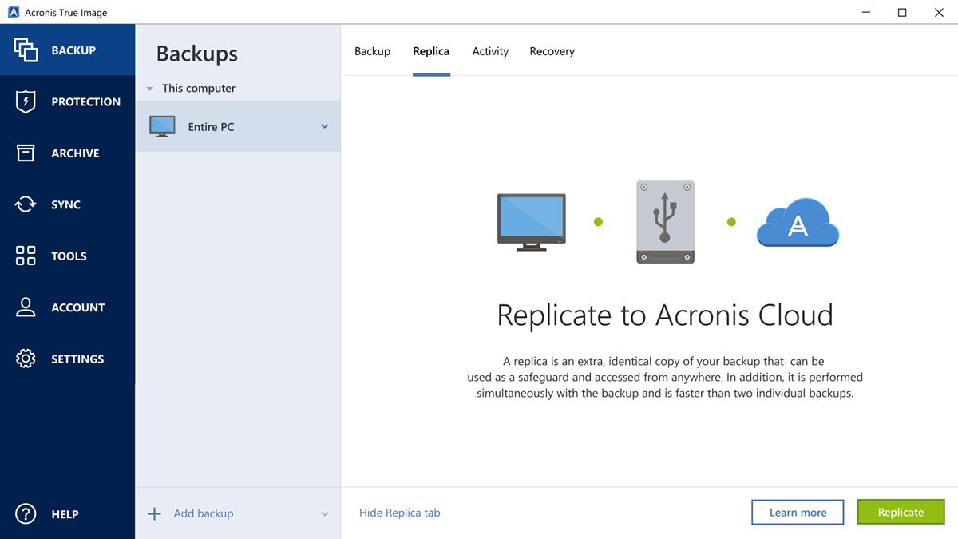Image resolution: width=958 pixels, height=539 pixels.
Task: Open the Recovery tab
Action: (552, 51)
